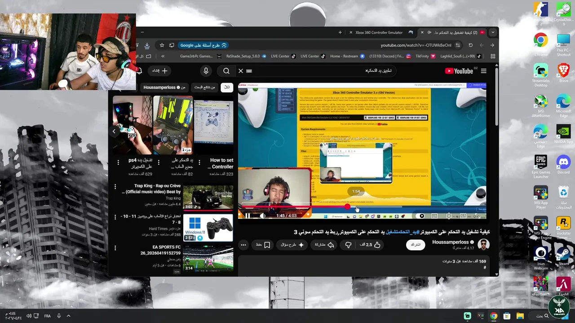Open options menu for 'How to set Controller' video

199,162
